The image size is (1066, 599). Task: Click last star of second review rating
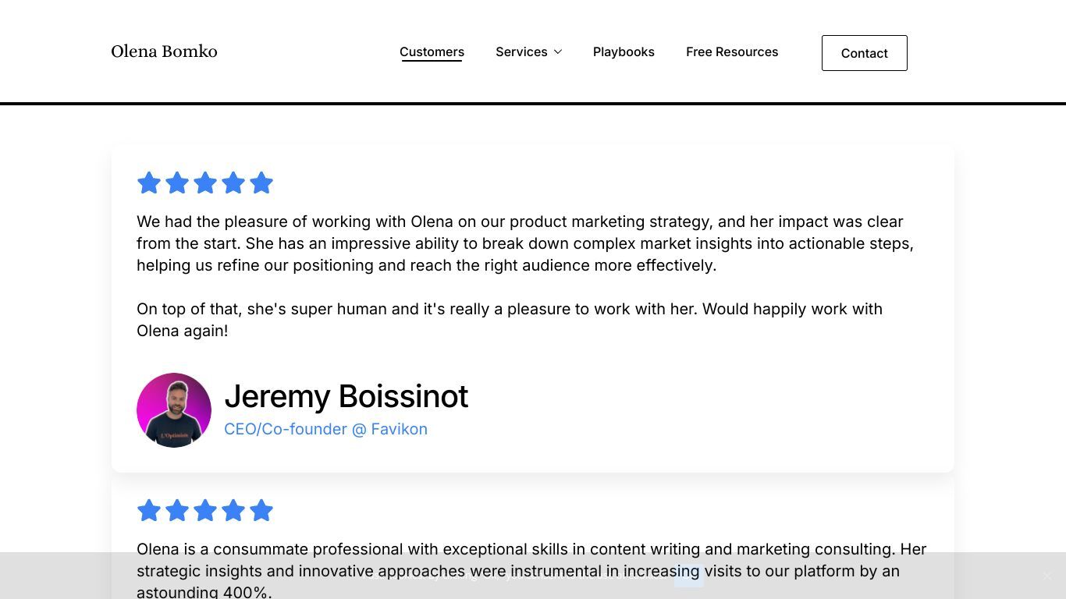click(x=261, y=511)
